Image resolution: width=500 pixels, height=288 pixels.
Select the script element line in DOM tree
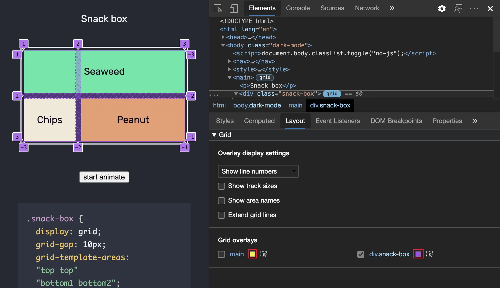point(334,53)
